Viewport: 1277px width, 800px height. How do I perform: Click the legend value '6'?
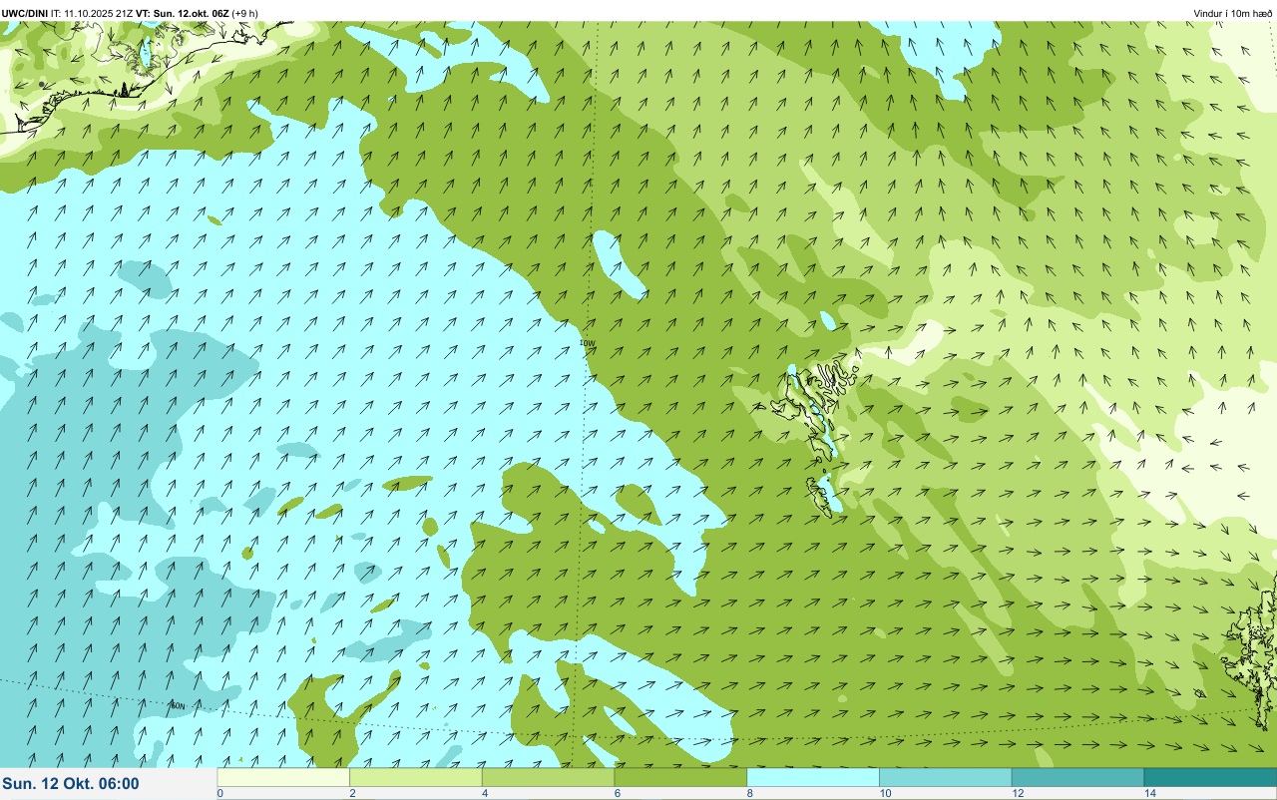click(616, 793)
